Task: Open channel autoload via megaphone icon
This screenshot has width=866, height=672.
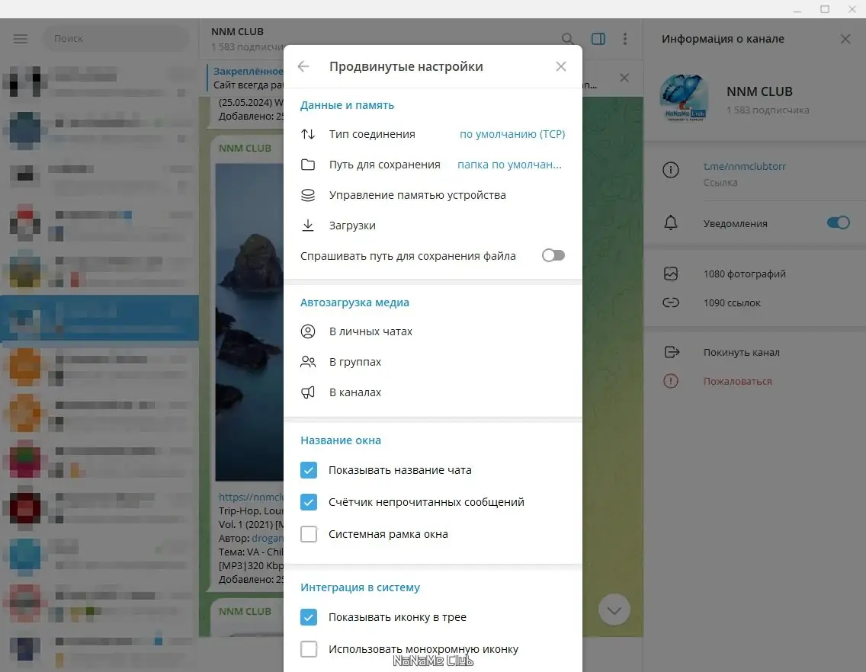Action: pyautogui.click(x=308, y=392)
